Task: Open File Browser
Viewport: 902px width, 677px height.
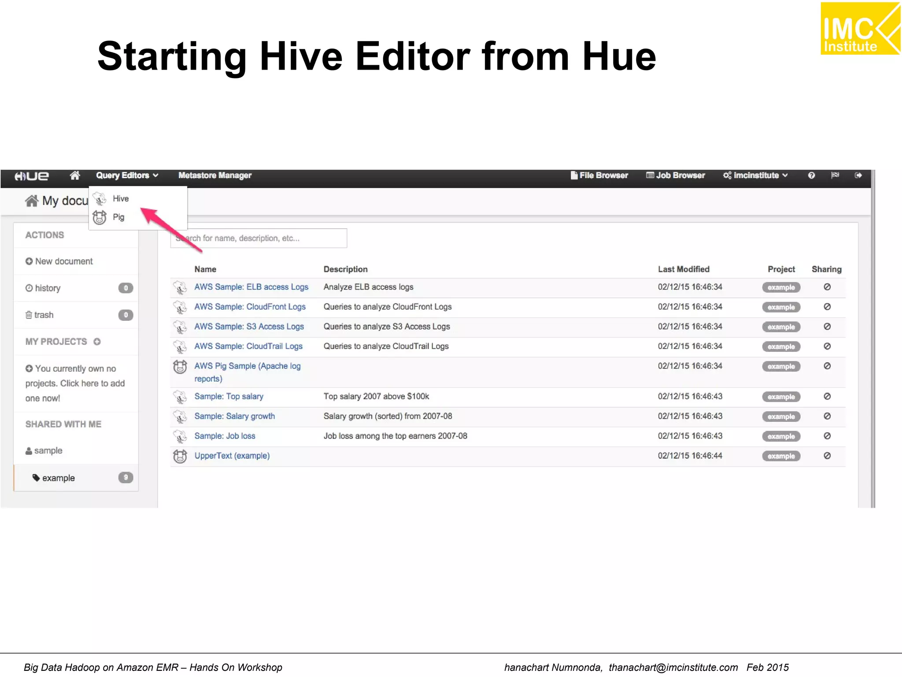Action: pos(599,175)
